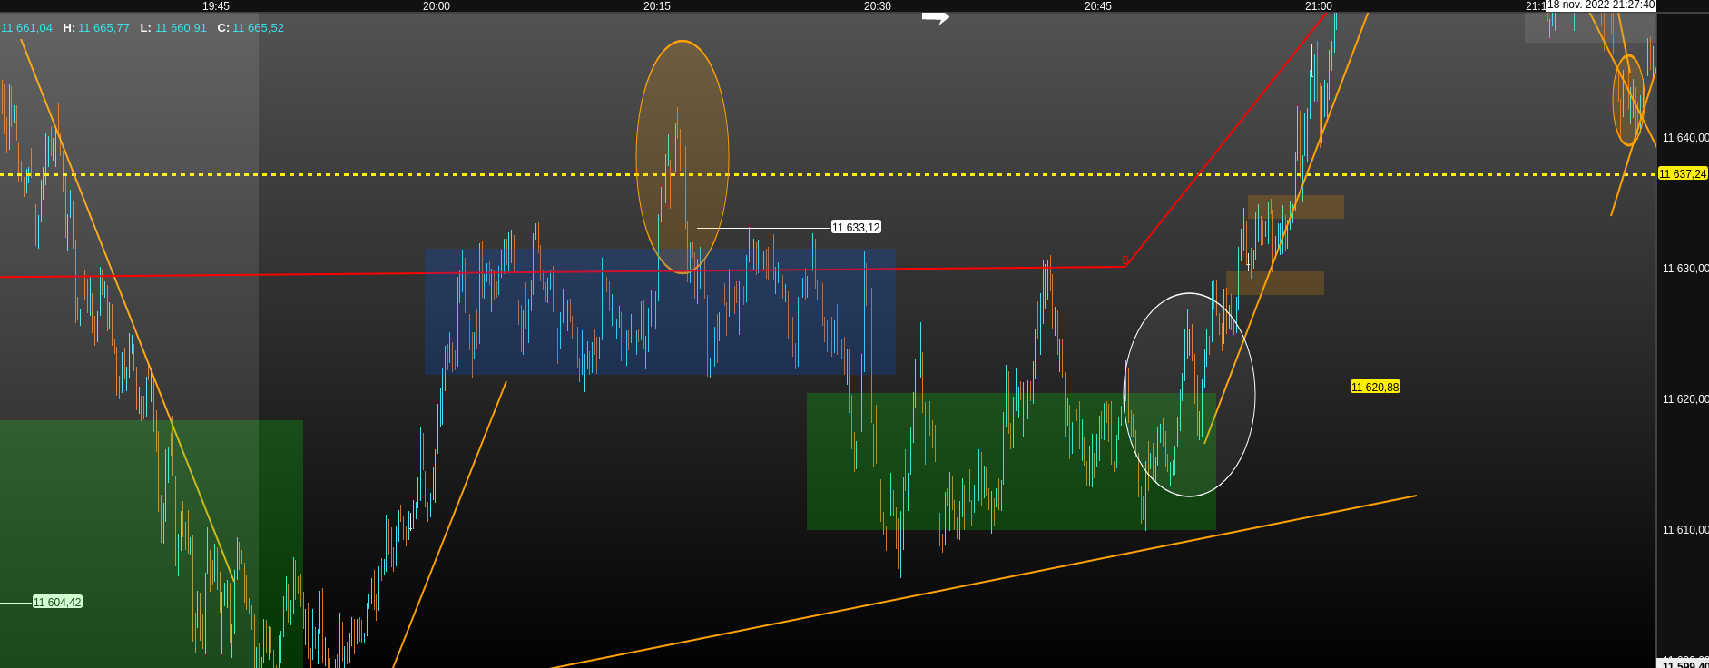Click the white 11 633,12 level label

856,227
